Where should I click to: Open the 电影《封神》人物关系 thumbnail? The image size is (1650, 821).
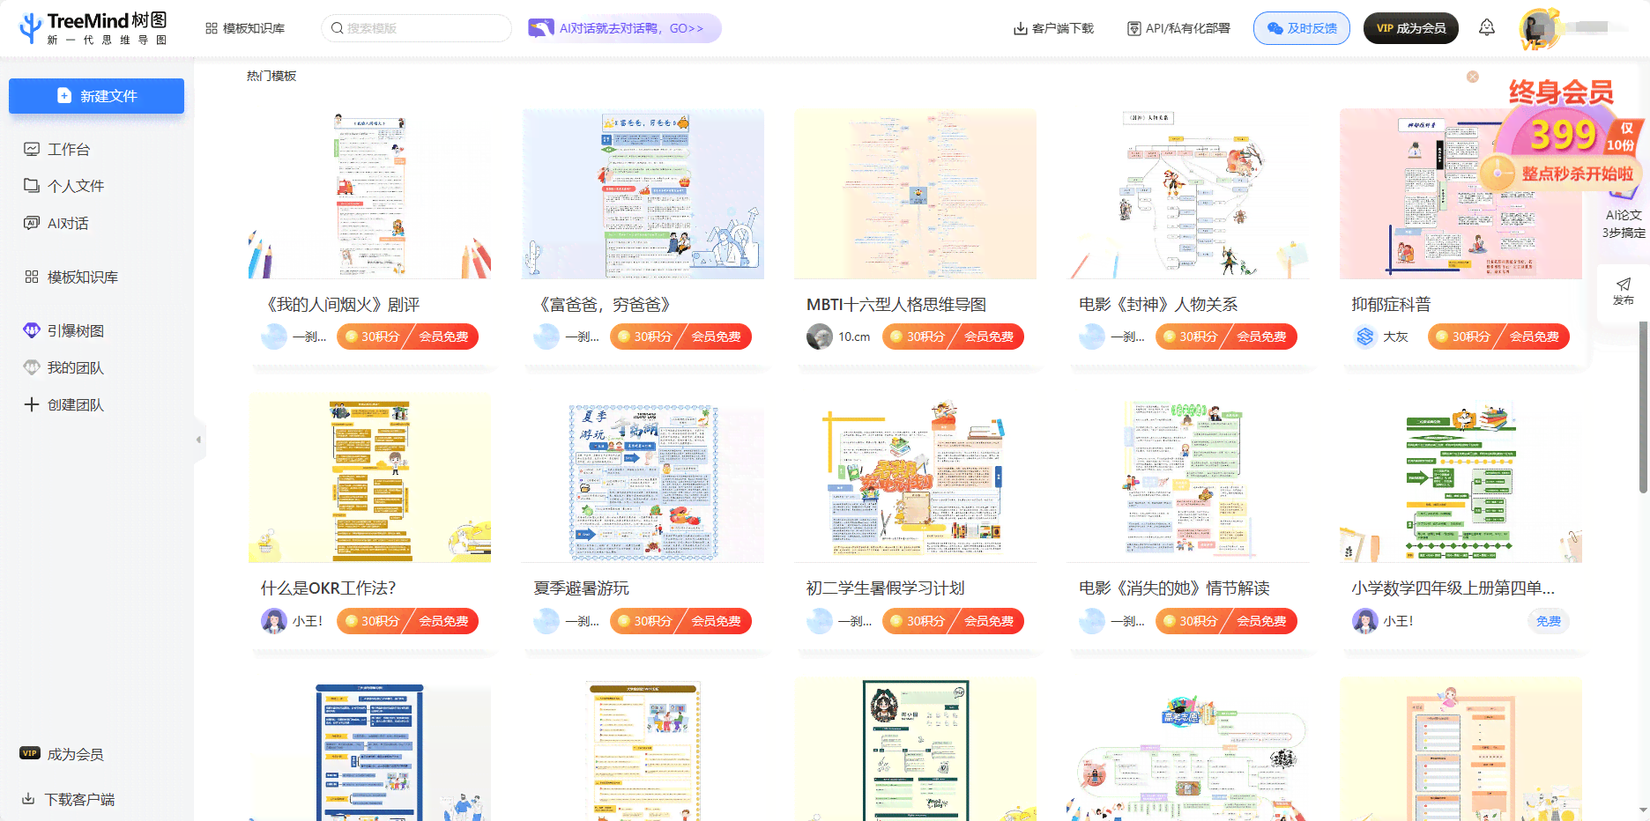click(x=1188, y=194)
